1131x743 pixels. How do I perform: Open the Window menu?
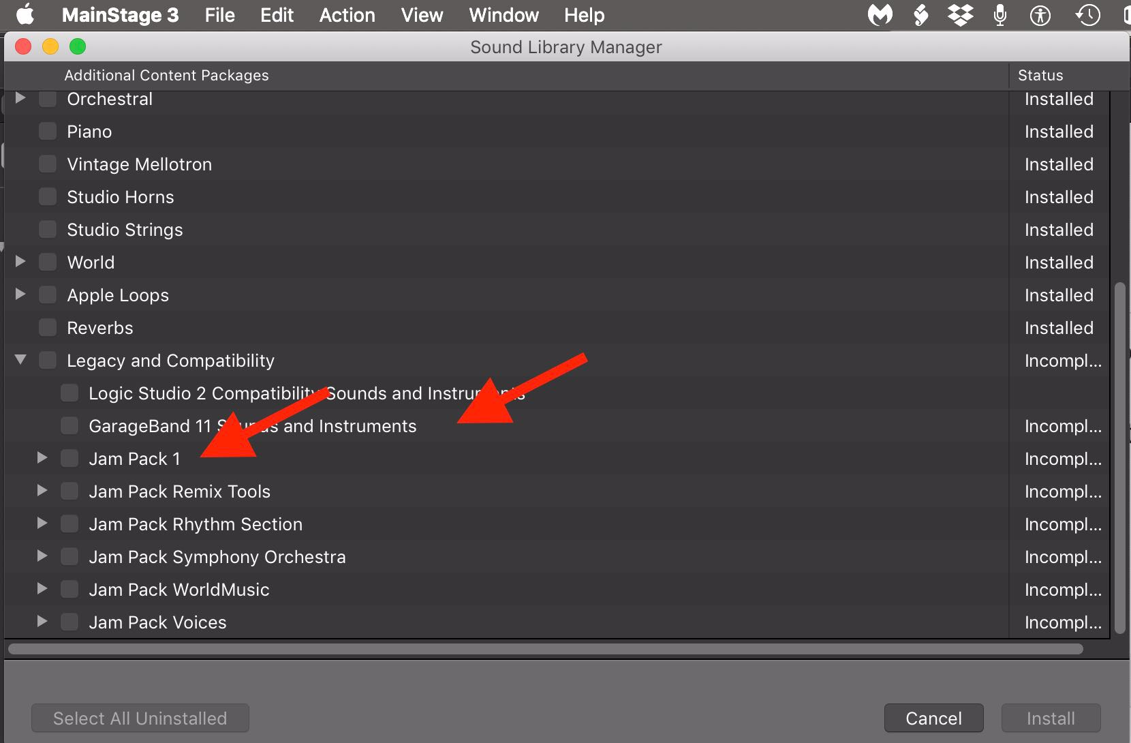[x=503, y=15]
